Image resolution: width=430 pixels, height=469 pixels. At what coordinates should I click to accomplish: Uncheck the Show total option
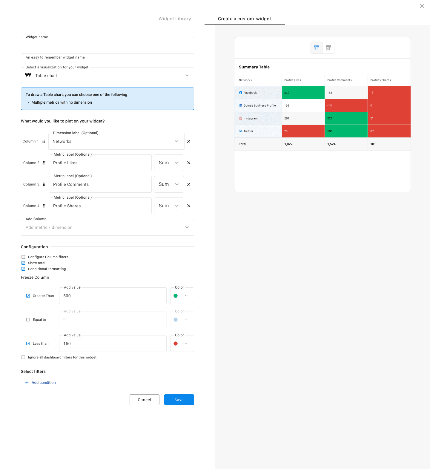[x=23, y=263]
